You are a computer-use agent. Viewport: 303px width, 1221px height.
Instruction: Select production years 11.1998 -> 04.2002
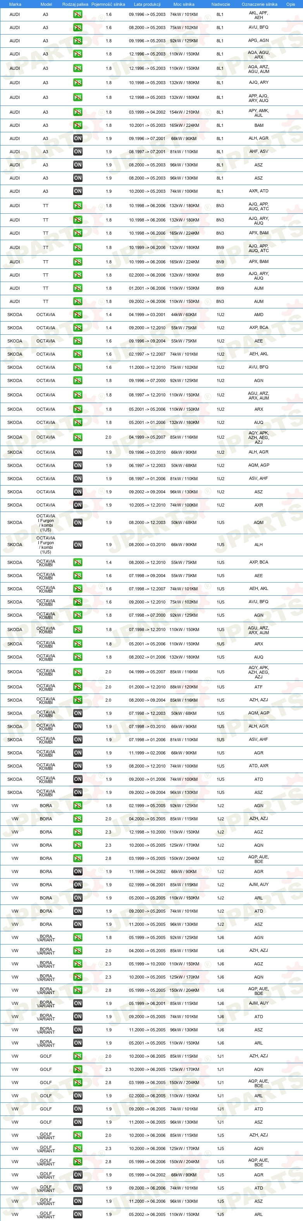tap(147, 872)
